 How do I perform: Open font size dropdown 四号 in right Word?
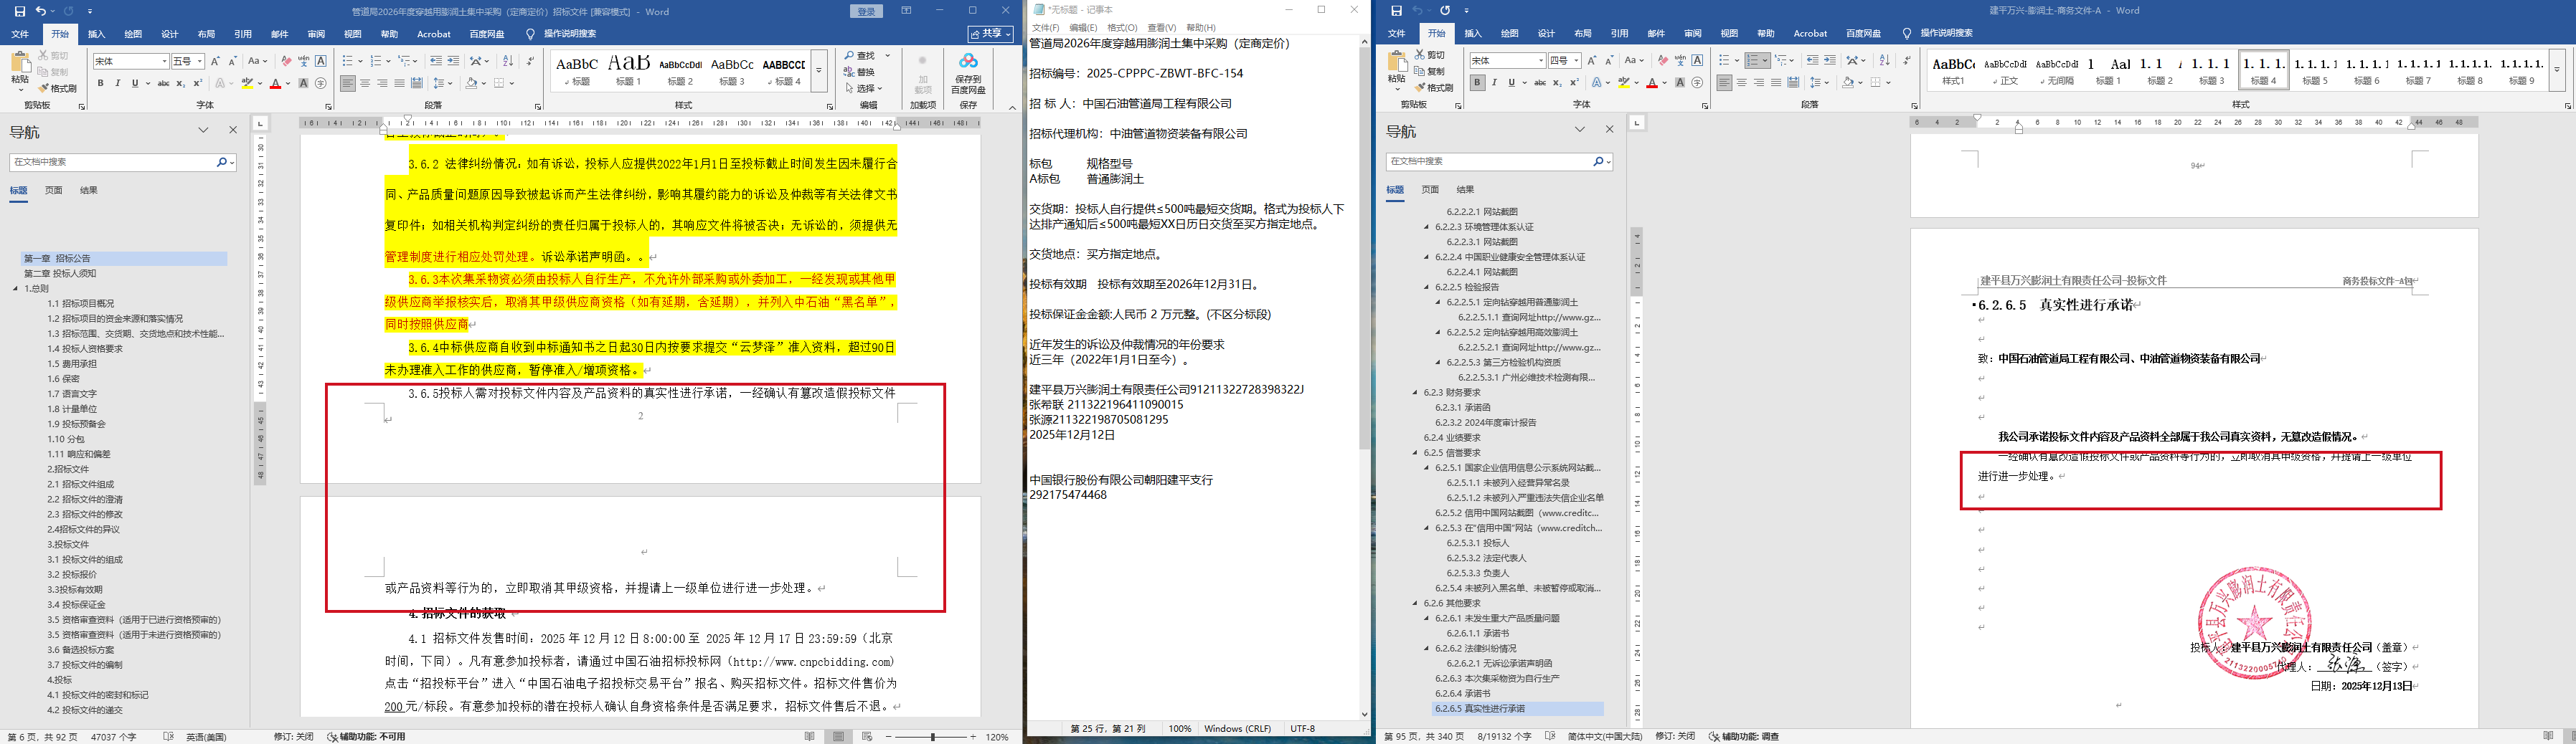(1576, 61)
